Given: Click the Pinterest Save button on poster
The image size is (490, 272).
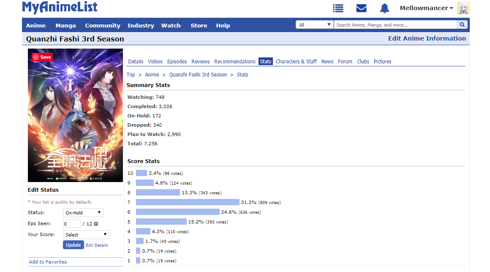Looking at the screenshot, I should (42, 57).
